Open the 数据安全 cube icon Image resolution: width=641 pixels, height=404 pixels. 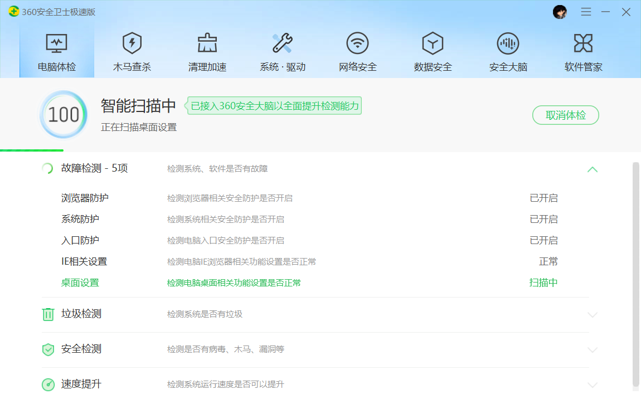pos(433,43)
